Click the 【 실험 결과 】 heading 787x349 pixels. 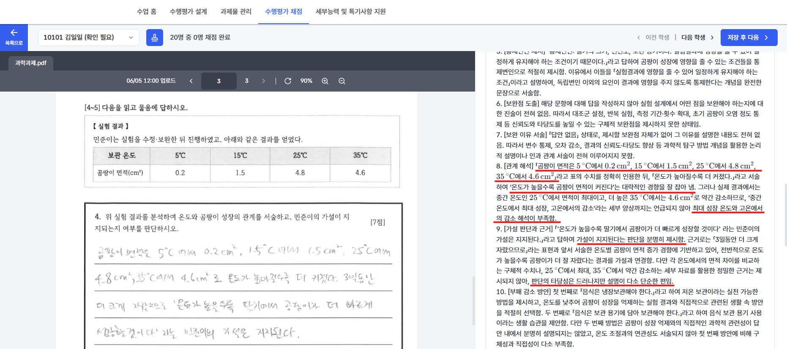pyautogui.click(x=111, y=126)
